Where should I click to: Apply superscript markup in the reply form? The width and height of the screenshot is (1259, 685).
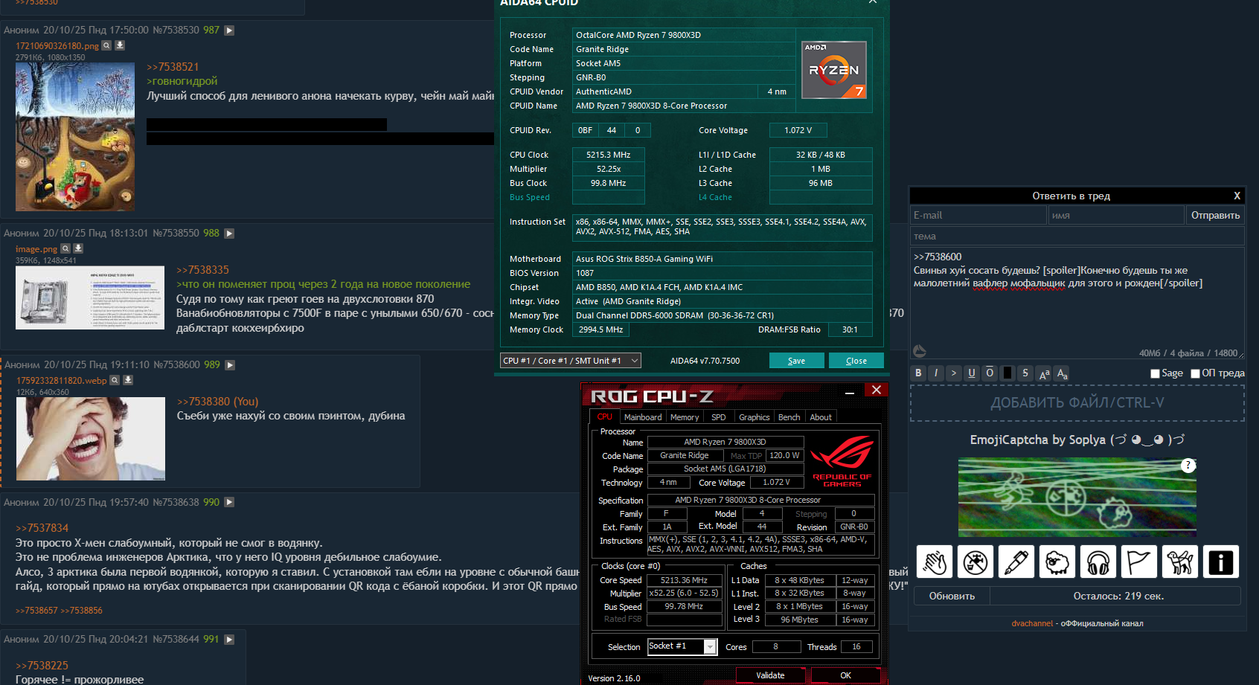tap(1044, 373)
